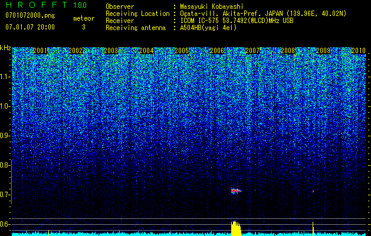Click the meteor count value 3
This screenshot has height=236, width=371.
(84, 27)
